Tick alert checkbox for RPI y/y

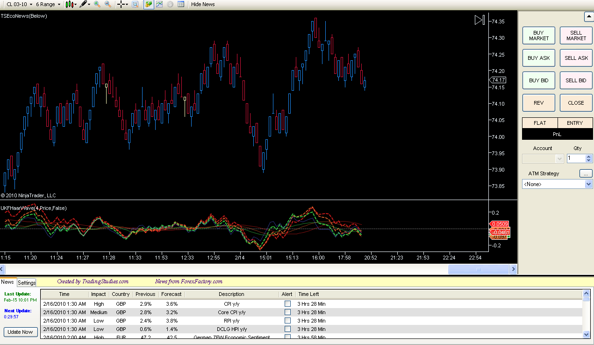(x=287, y=321)
